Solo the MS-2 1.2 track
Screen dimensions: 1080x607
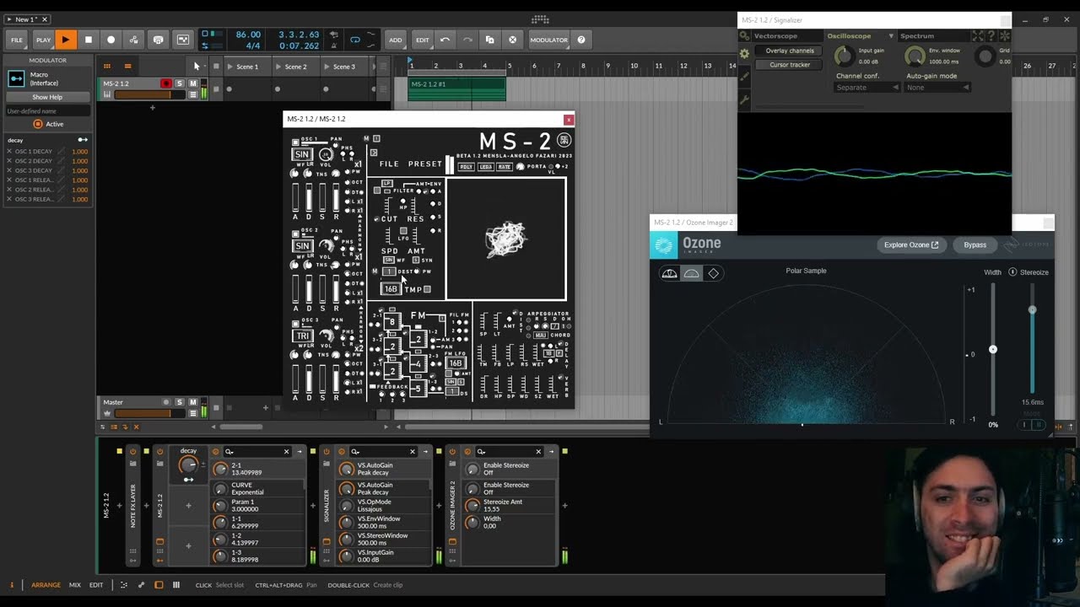click(x=180, y=83)
